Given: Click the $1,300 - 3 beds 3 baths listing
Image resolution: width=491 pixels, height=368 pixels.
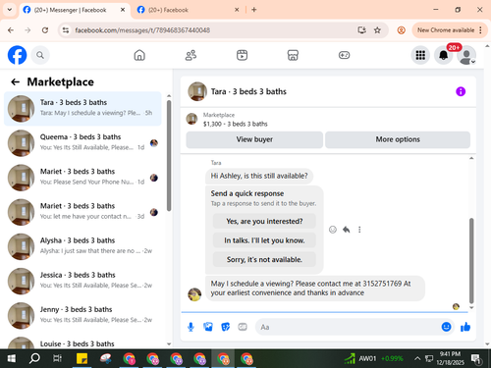Looking at the screenshot, I should coord(235,124).
